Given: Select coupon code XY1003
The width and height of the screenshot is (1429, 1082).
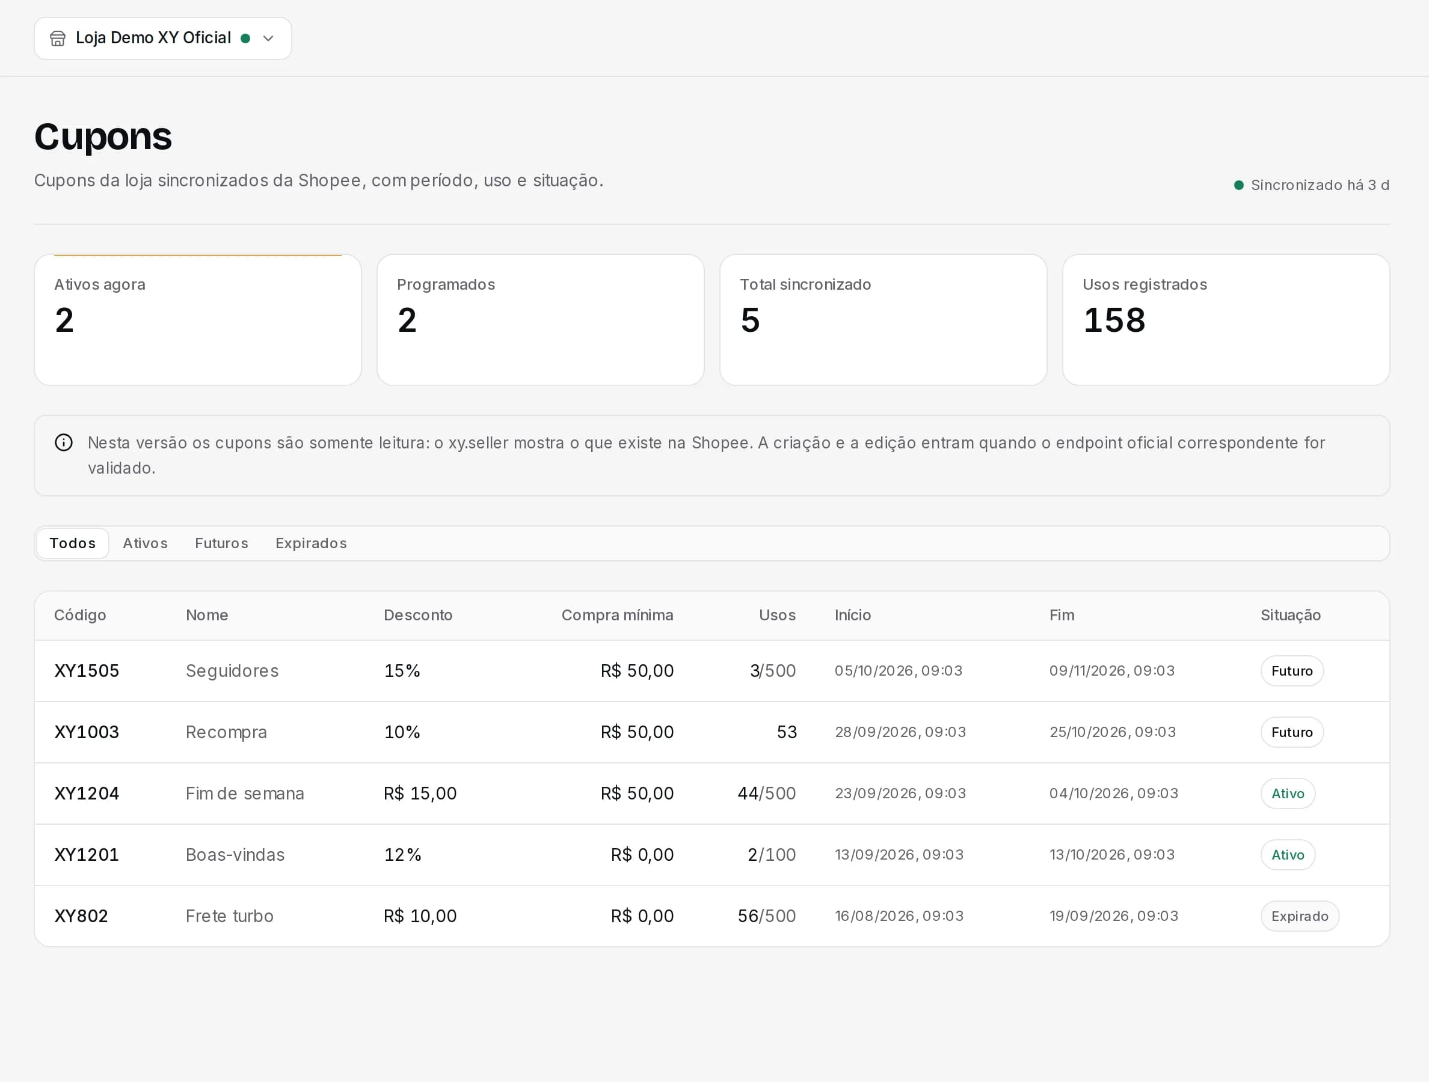Looking at the screenshot, I should pos(87,733).
